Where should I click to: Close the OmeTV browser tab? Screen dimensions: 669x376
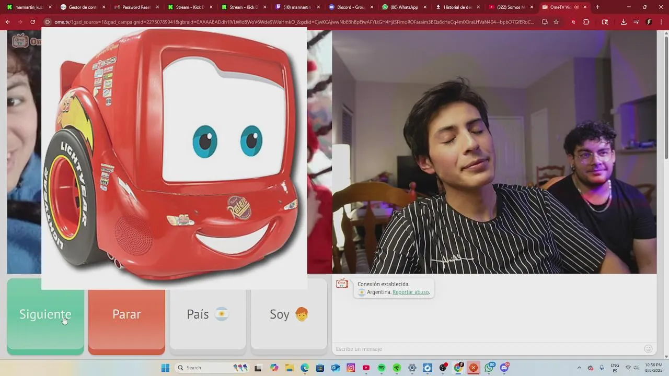coord(585,7)
